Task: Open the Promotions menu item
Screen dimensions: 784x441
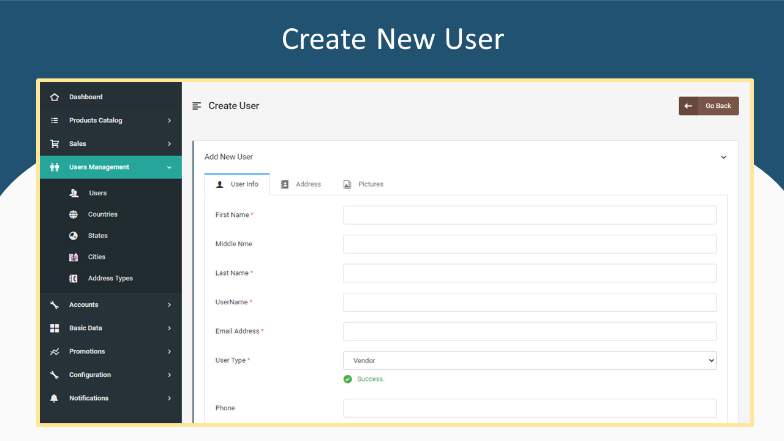Action: click(111, 352)
